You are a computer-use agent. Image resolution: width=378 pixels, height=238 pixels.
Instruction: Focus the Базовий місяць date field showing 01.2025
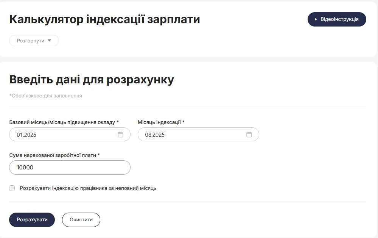point(70,135)
